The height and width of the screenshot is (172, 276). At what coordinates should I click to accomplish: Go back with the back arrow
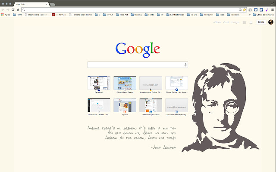tap(3, 10)
